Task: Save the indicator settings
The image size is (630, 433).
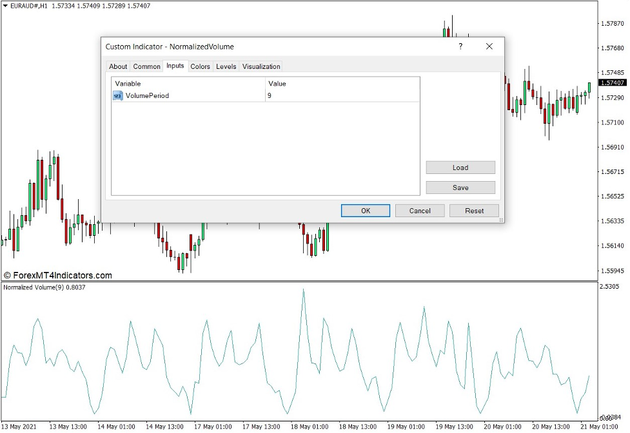Action: pyautogui.click(x=460, y=188)
